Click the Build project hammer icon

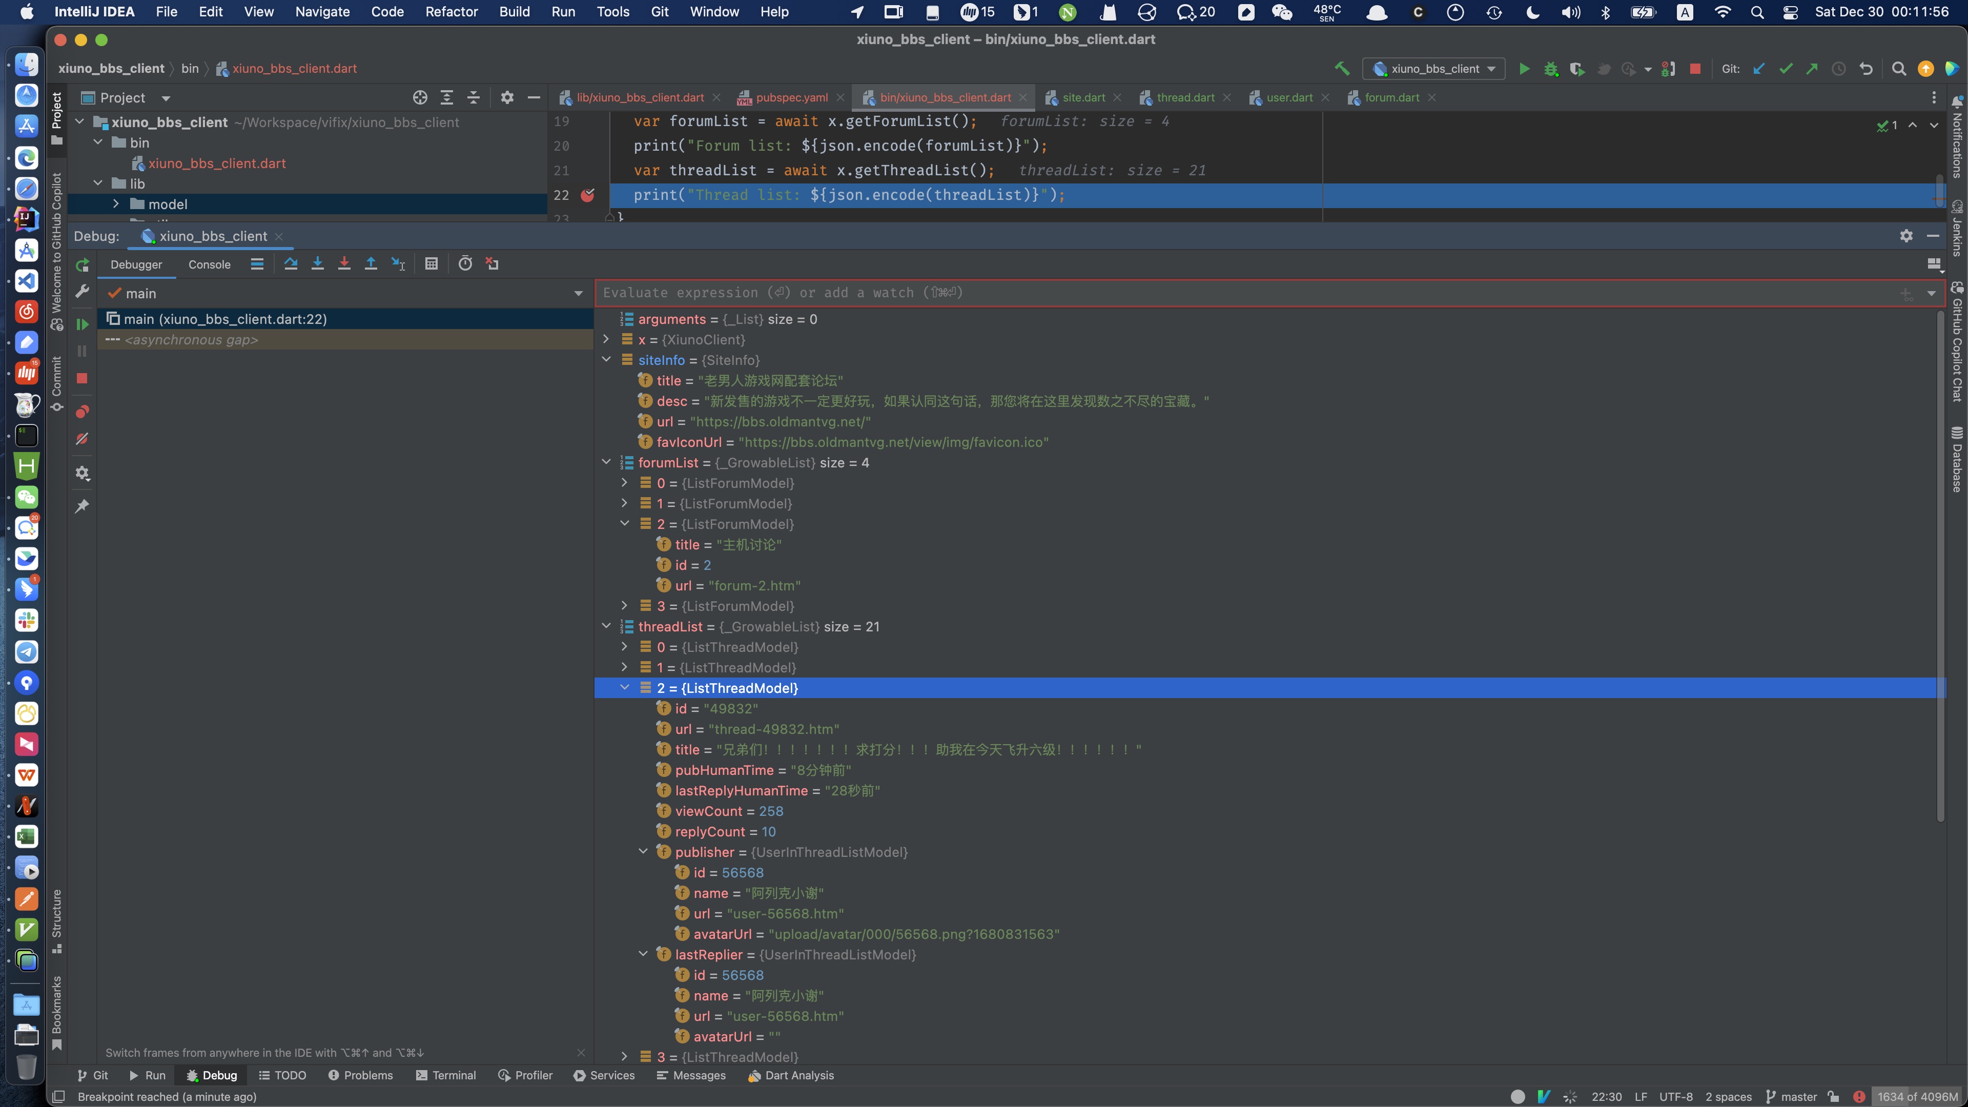click(1342, 69)
